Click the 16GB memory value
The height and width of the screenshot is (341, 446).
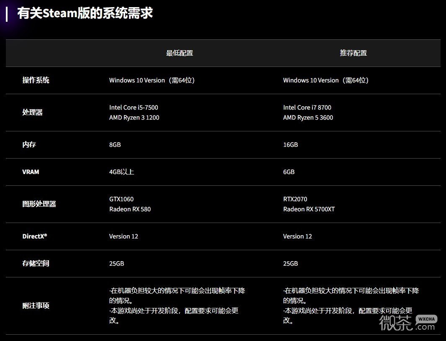290,145
